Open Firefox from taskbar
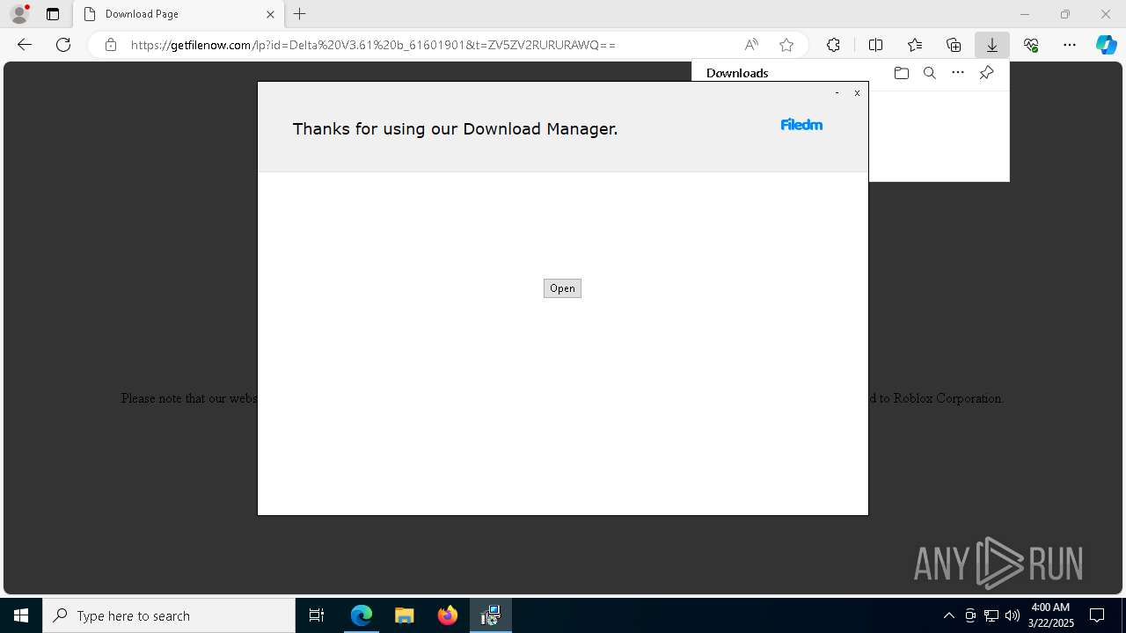This screenshot has height=633, width=1126. tap(448, 615)
